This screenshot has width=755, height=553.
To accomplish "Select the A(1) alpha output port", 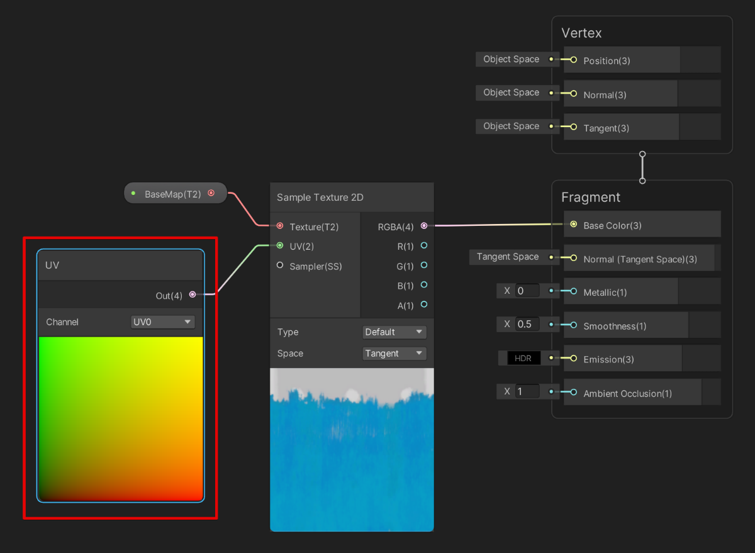I will click(424, 305).
